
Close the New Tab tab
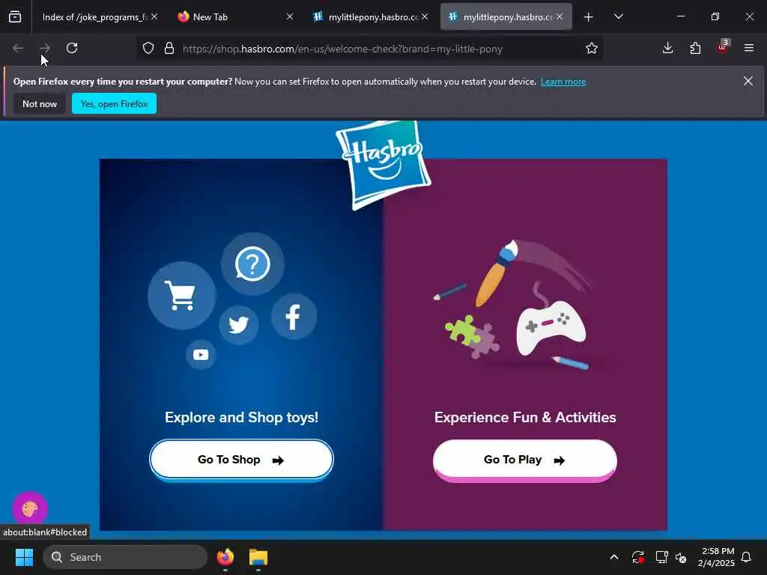tap(290, 16)
